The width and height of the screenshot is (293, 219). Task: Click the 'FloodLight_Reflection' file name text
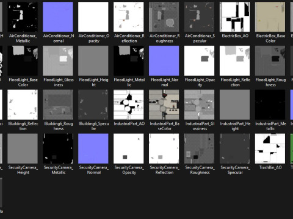(x=235, y=82)
